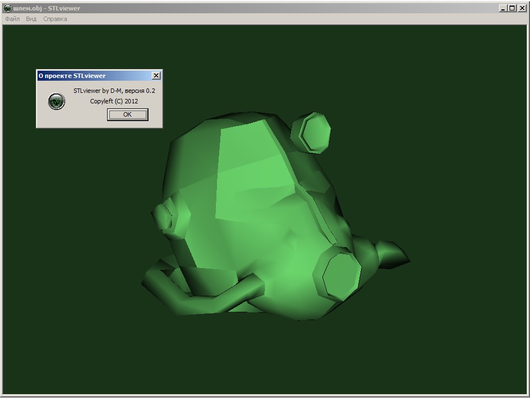This screenshot has width=530, height=398.
Task: Close the STLviewer main window
Action: (522, 8)
